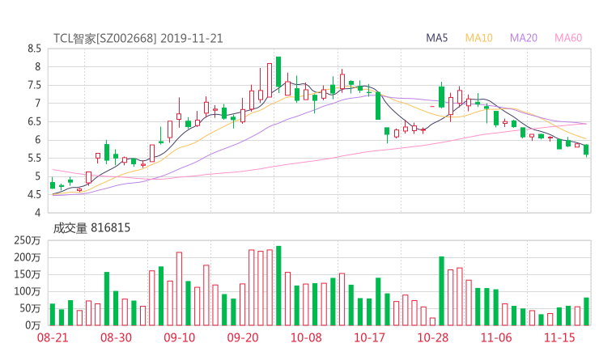The image size is (599, 356).
Task: Select the 11-15 date axis label
Action: coord(559,337)
